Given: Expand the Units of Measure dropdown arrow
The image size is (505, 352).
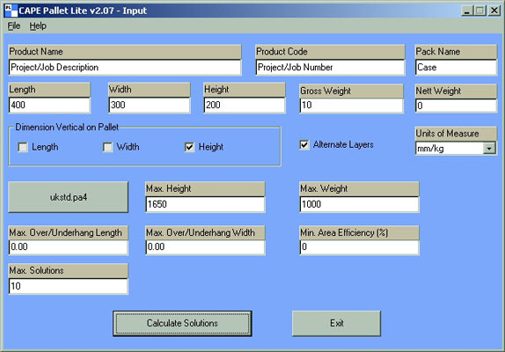Looking at the screenshot, I should [489, 149].
